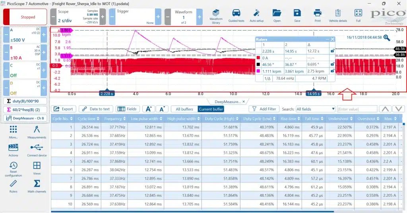Sort by Rise time column
Viewport: 407px width, 213px height.
coord(290,119)
